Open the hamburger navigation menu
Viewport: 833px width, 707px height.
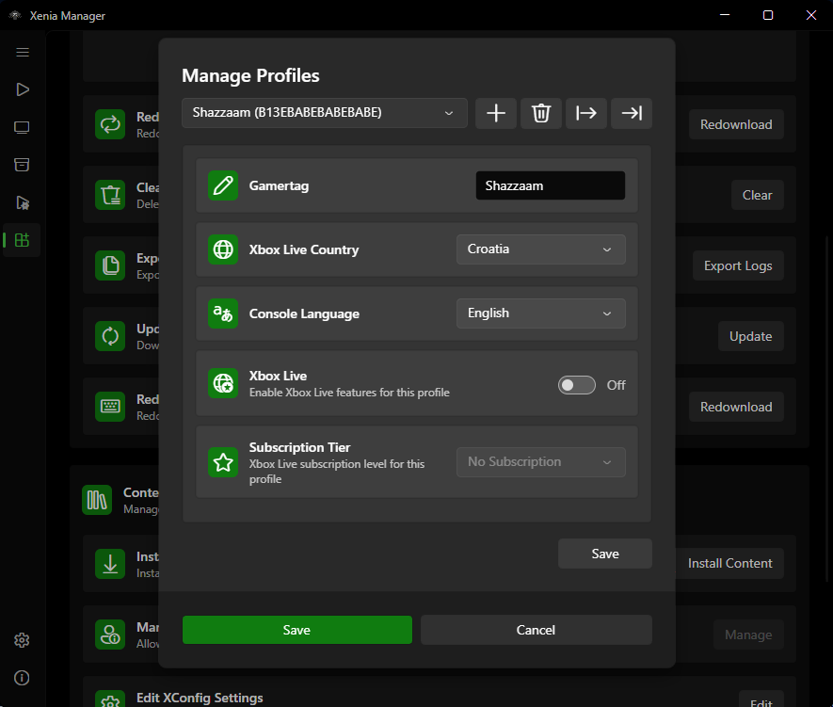[23, 52]
